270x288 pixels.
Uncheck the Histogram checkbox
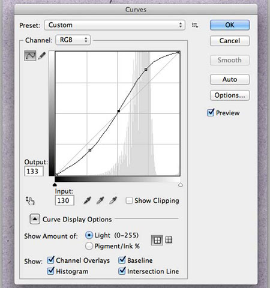[50, 271]
